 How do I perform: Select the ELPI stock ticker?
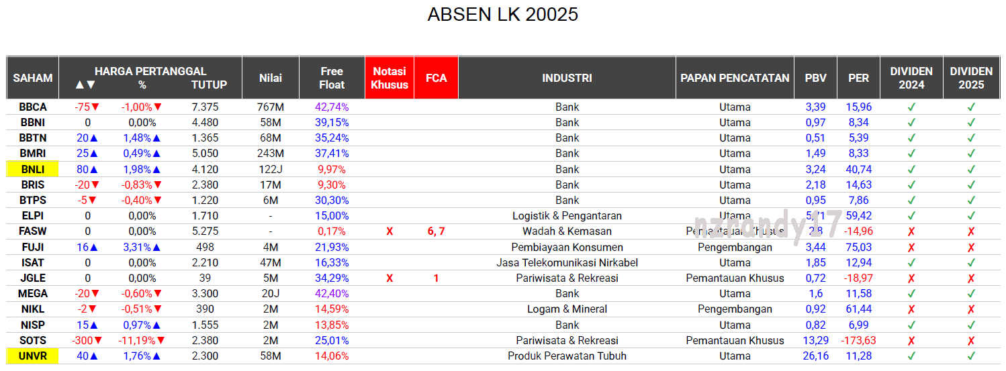point(33,216)
